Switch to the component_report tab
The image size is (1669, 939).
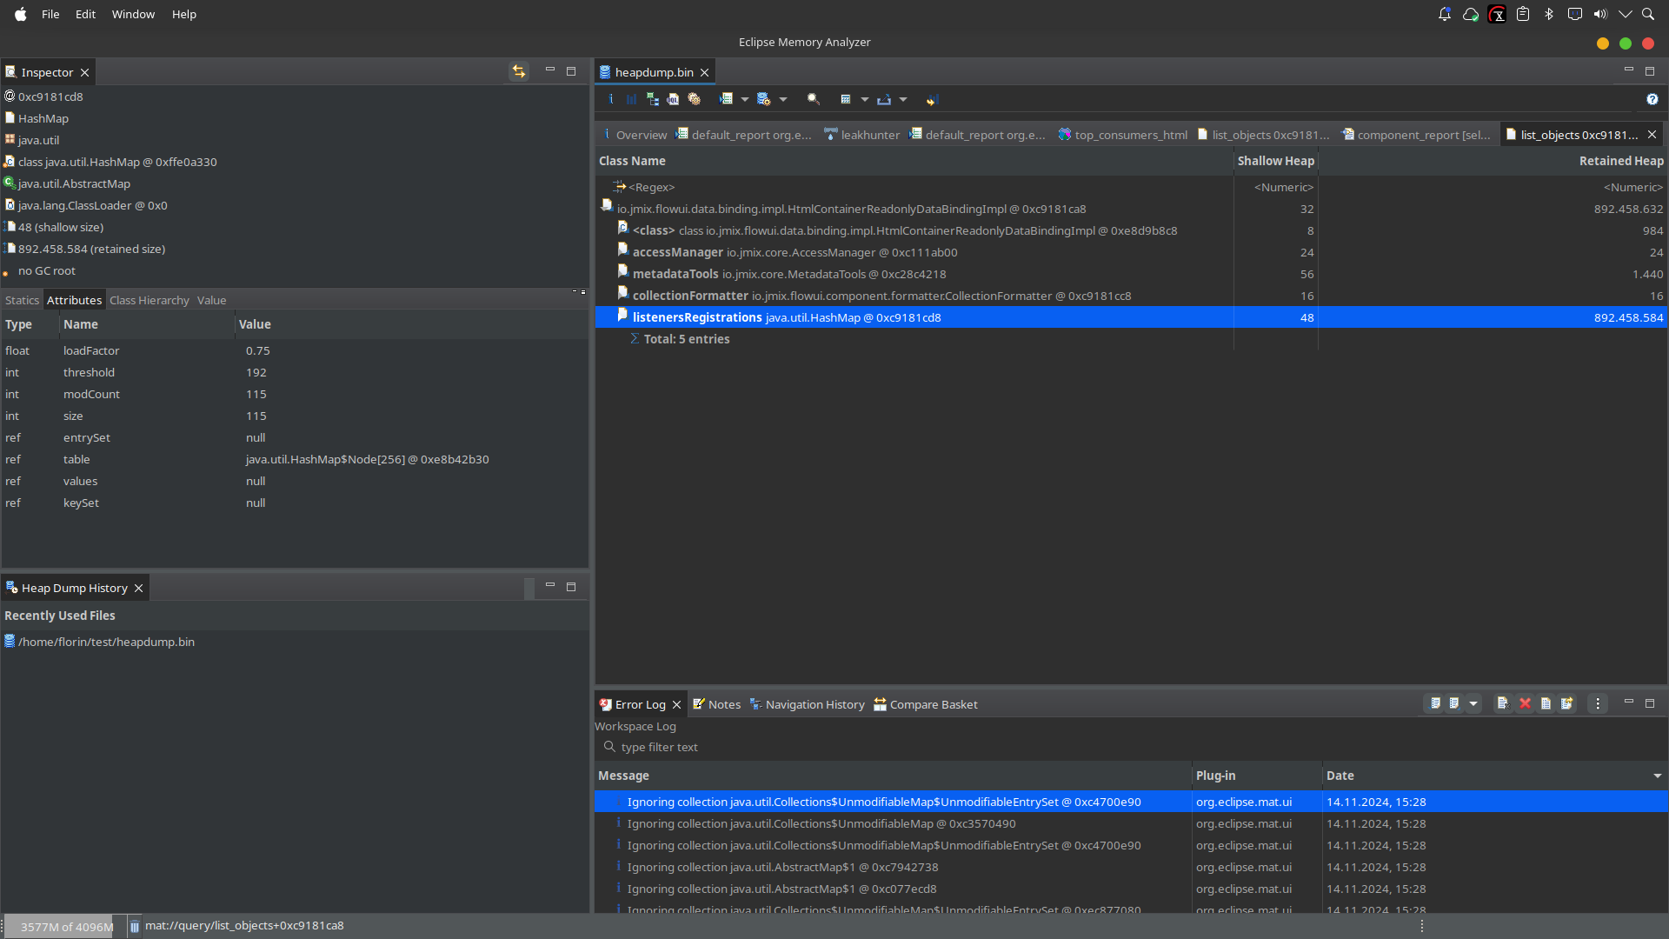click(x=1417, y=135)
